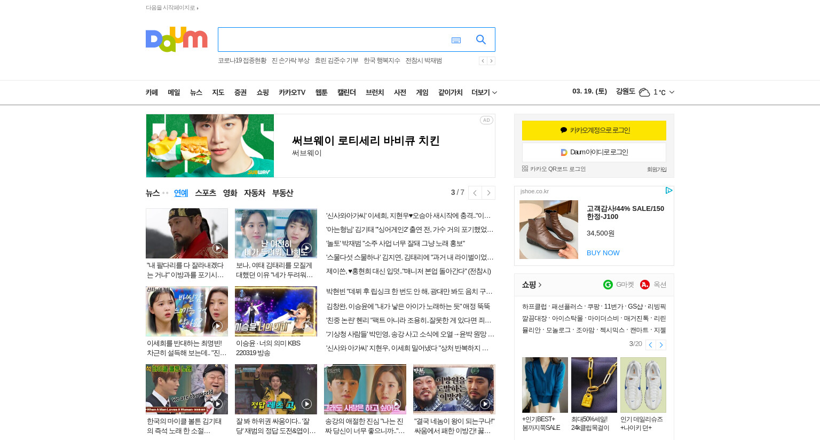The image size is (820, 440).
Task: Expand the 쇼핑 section header chevron
Action: (540, 285)
